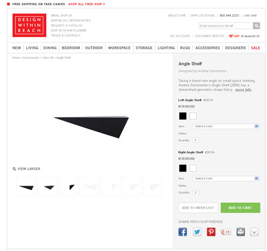Click Add to Wish List button
This screenshot has width=267, height=251.
(x=198, y=208)
